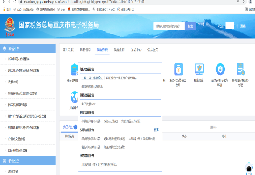
Task: Open the 中国注册会计师协会 bookmark
Action: [104, 10]
